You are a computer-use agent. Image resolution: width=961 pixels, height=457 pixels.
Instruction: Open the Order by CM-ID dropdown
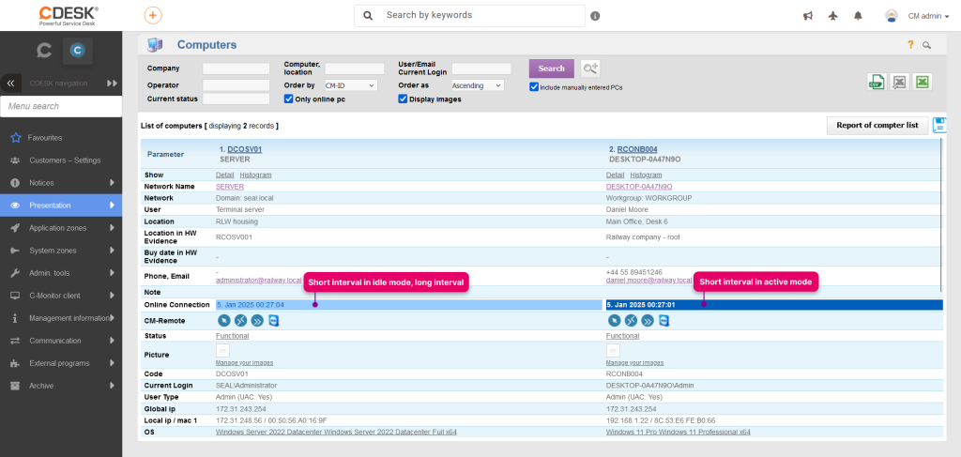click(x=351, y=85)
